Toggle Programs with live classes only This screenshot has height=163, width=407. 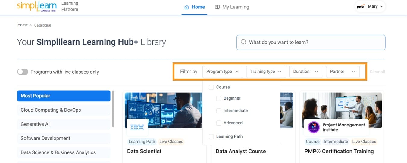[23, 72]
